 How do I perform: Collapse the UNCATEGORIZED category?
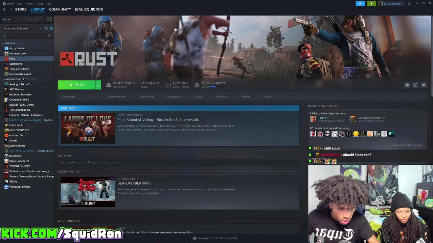point(2,79)
